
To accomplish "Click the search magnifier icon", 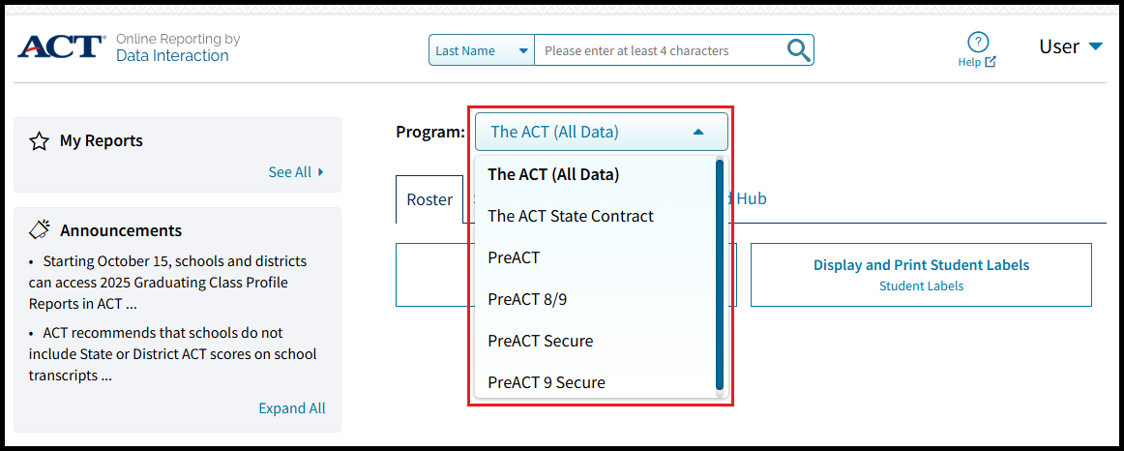I will point(798,50).
